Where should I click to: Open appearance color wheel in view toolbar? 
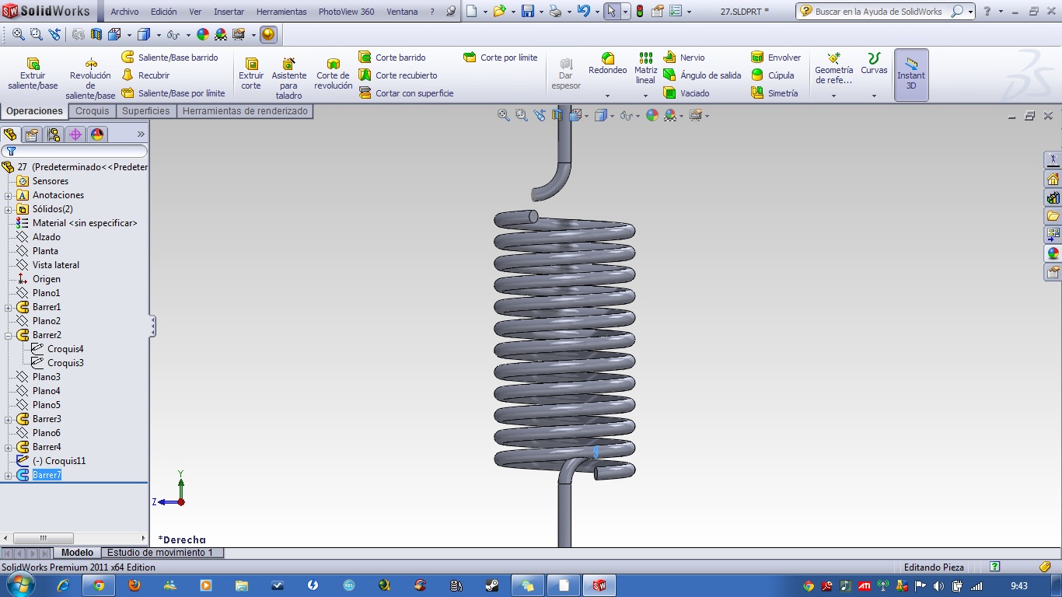pos(652,115)
